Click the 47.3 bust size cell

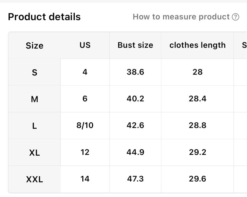[x=135, y=179]
